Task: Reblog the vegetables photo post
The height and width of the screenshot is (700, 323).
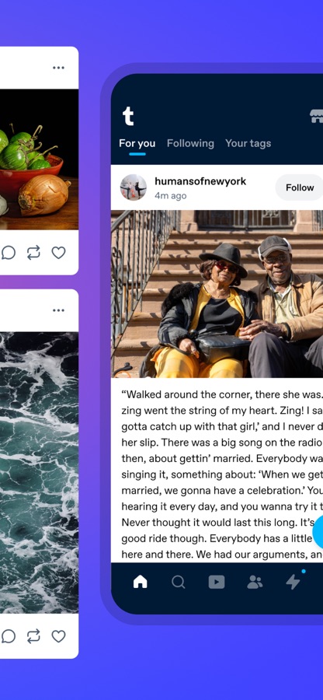Action: coord(33,253)
